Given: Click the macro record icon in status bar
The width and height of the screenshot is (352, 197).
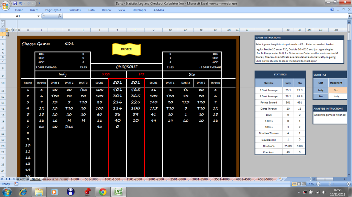Looking at the screenshot, I should click(16, 184).
